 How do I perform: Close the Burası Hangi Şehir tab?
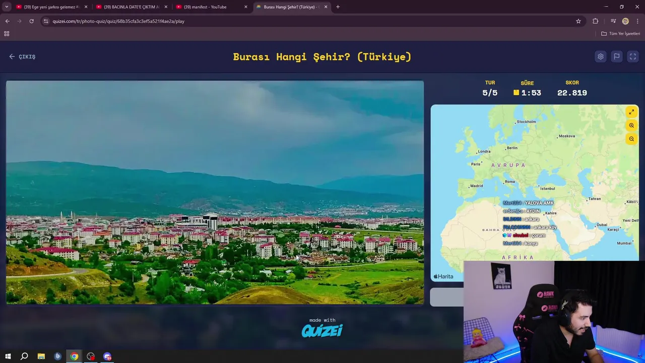point(326,7)
